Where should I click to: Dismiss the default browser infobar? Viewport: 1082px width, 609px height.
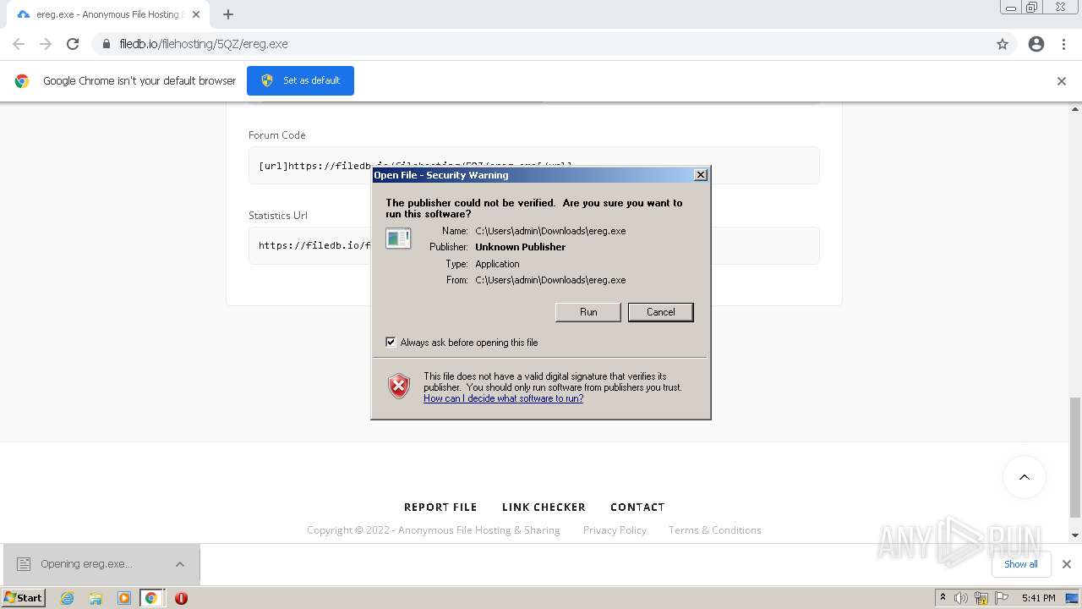coord(1062,81)
